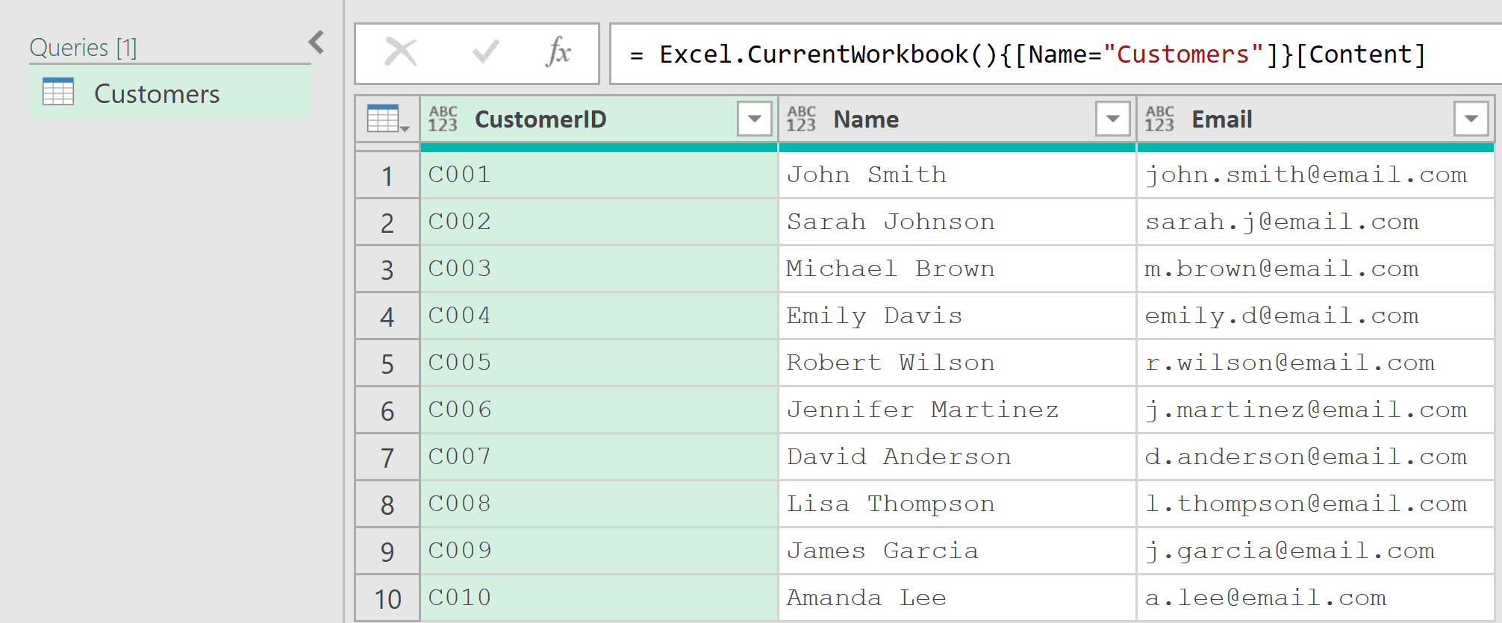Click the r.wilson@email.com cell
The height and width of the screenshot is (623, 1502).
1315,363
